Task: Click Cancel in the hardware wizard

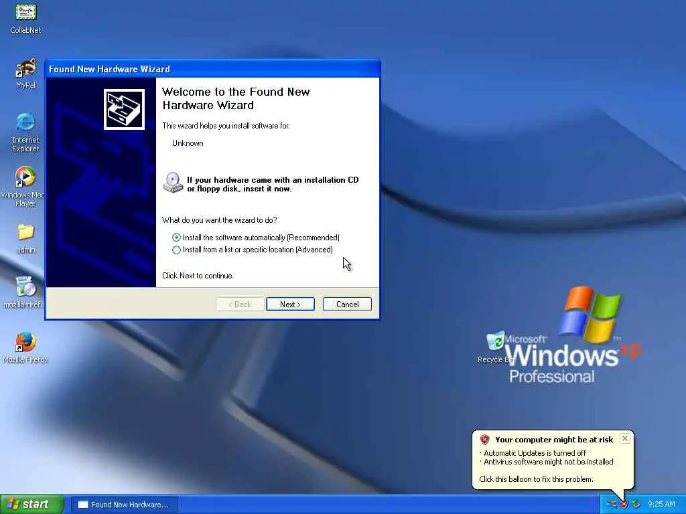Action: [x=348, y=305]
